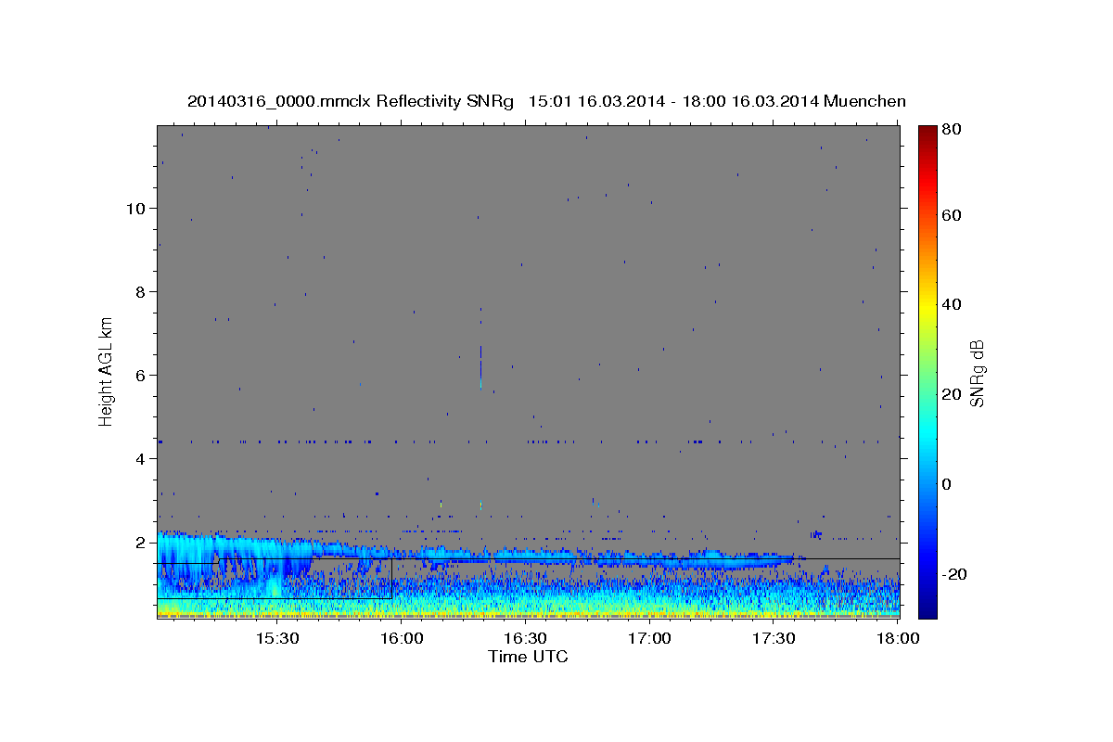Click the vertical echo streak near 6 km
This screenshot has height=742, width=1113.
pos(480,366)
